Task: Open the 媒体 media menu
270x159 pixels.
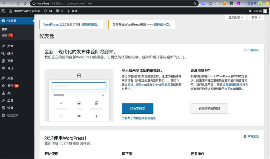Action: 17,53
